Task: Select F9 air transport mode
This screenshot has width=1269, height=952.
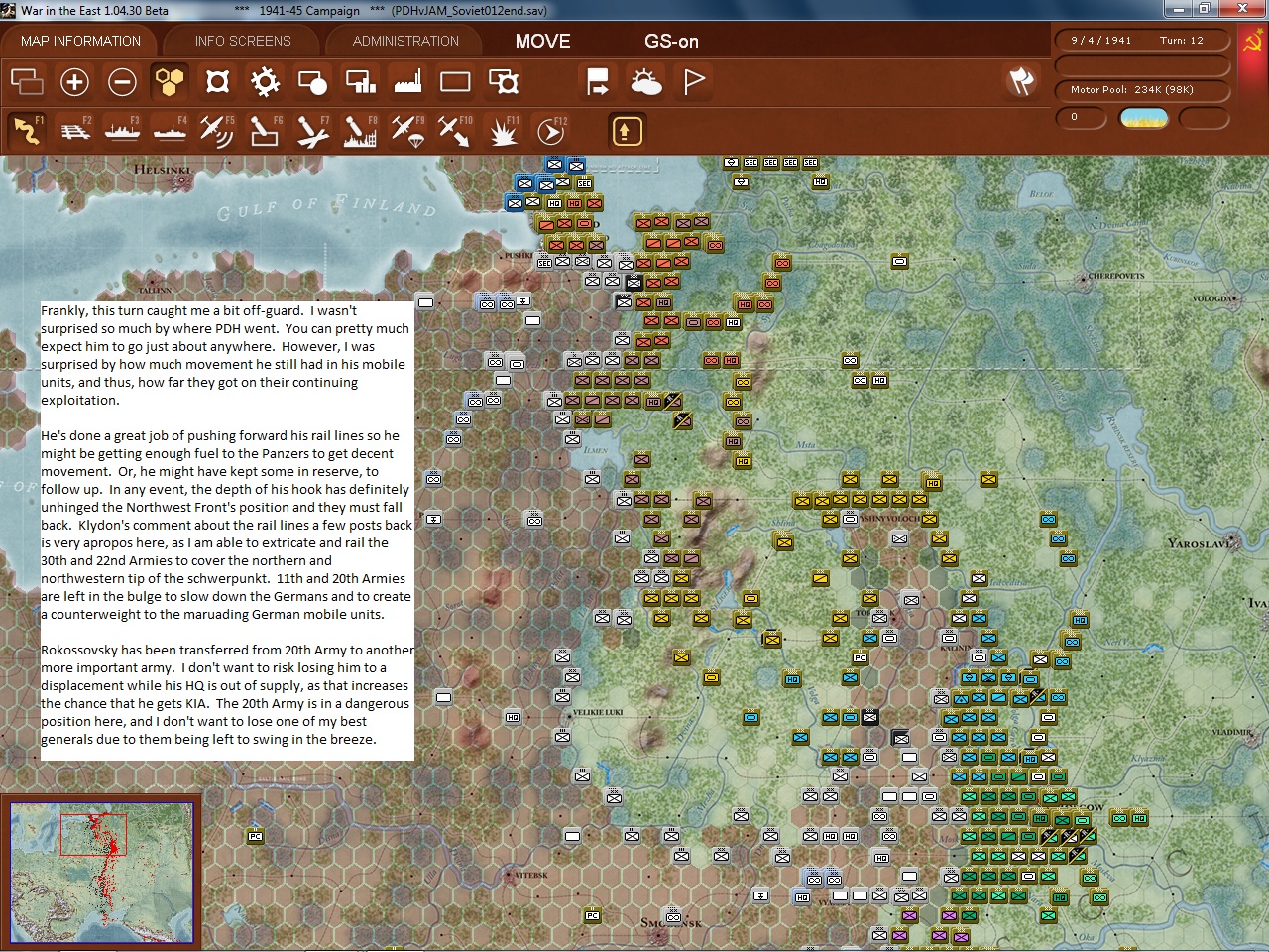Action: tap(407, 130)
